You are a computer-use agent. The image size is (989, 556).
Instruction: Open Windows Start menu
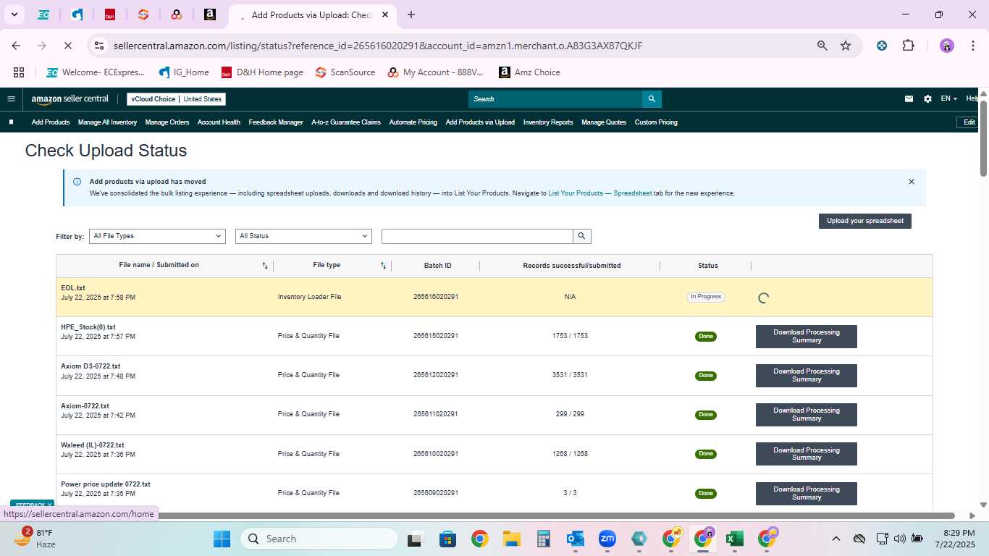coord(222,539)
